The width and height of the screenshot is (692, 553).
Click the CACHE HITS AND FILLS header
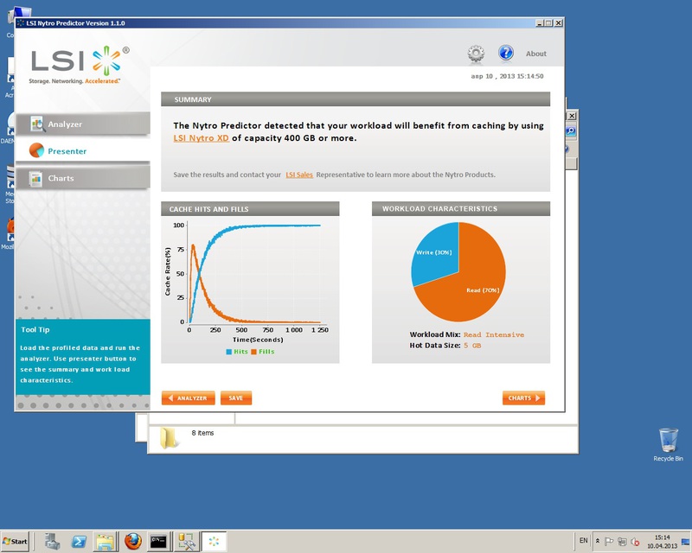(x=250, y=209)
